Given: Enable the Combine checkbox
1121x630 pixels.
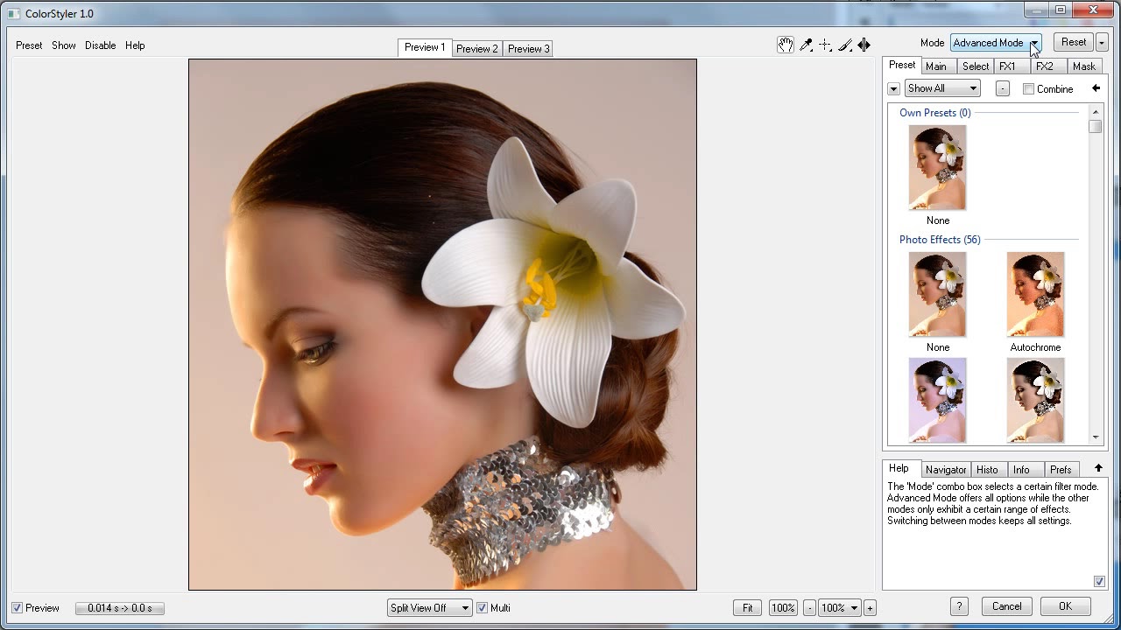Looking at the screenshot, I should click(1029, 89).
